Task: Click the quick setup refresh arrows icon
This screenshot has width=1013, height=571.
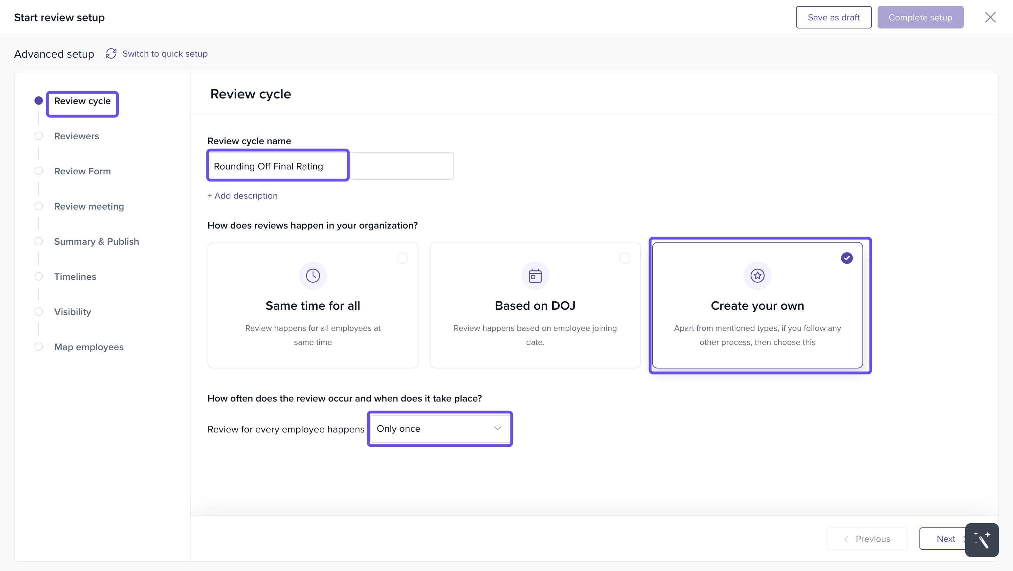Action: 111,53
